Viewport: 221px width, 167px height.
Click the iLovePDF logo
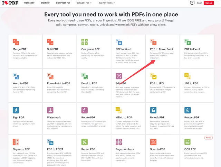pyautogui.click(x=10, y=3)
